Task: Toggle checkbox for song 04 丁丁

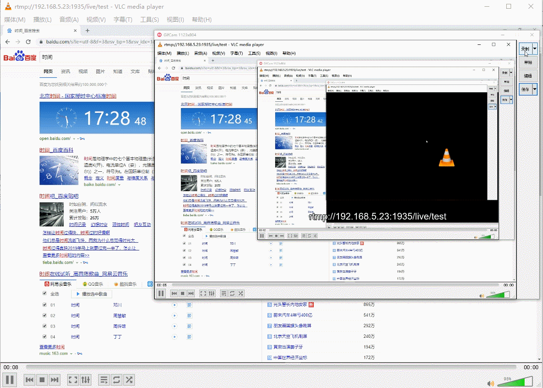Action: click(44, 336)
